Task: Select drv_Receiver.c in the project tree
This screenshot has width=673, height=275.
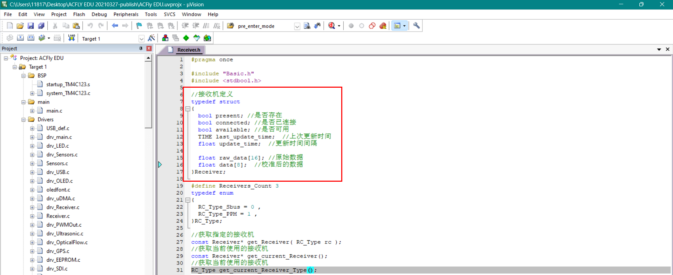Action: (63, 207)
